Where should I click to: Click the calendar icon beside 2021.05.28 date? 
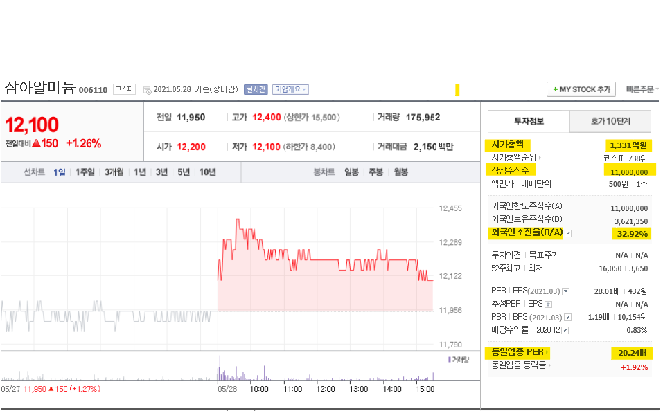[147, 90]
